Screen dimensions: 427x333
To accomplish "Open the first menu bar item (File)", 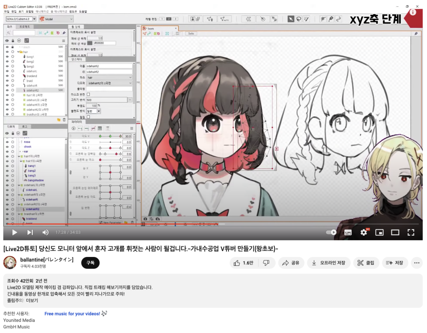I will (x=7, y=11).
